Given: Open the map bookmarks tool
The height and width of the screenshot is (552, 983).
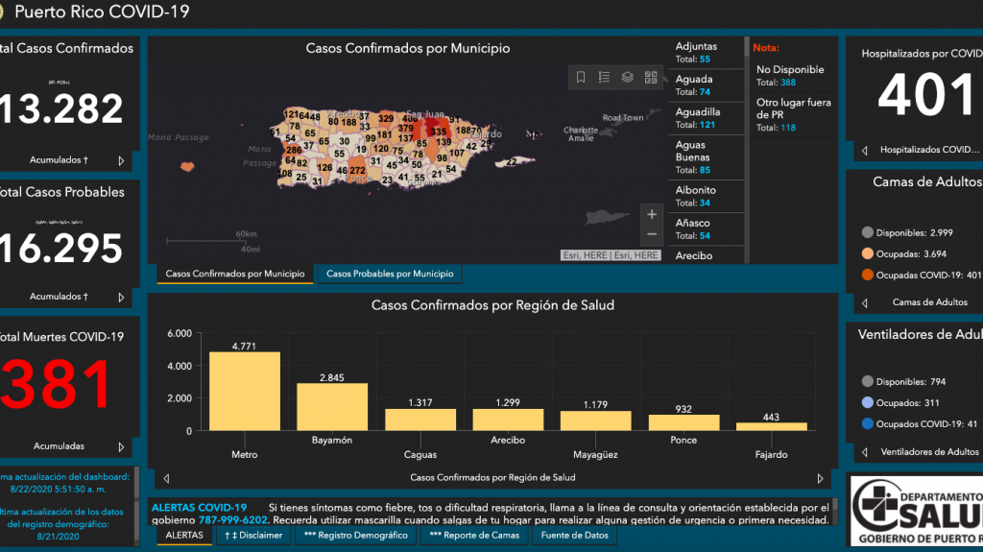Looking at the screenshot, I should coord(581,77).
